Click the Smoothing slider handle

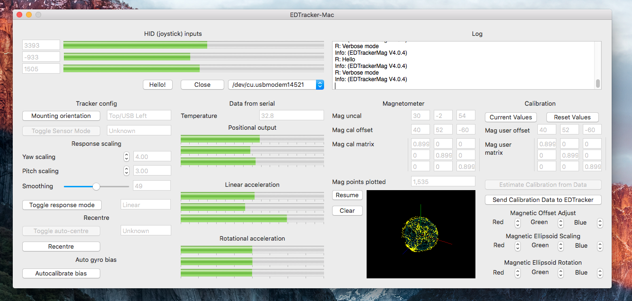(x=96, y=186)
